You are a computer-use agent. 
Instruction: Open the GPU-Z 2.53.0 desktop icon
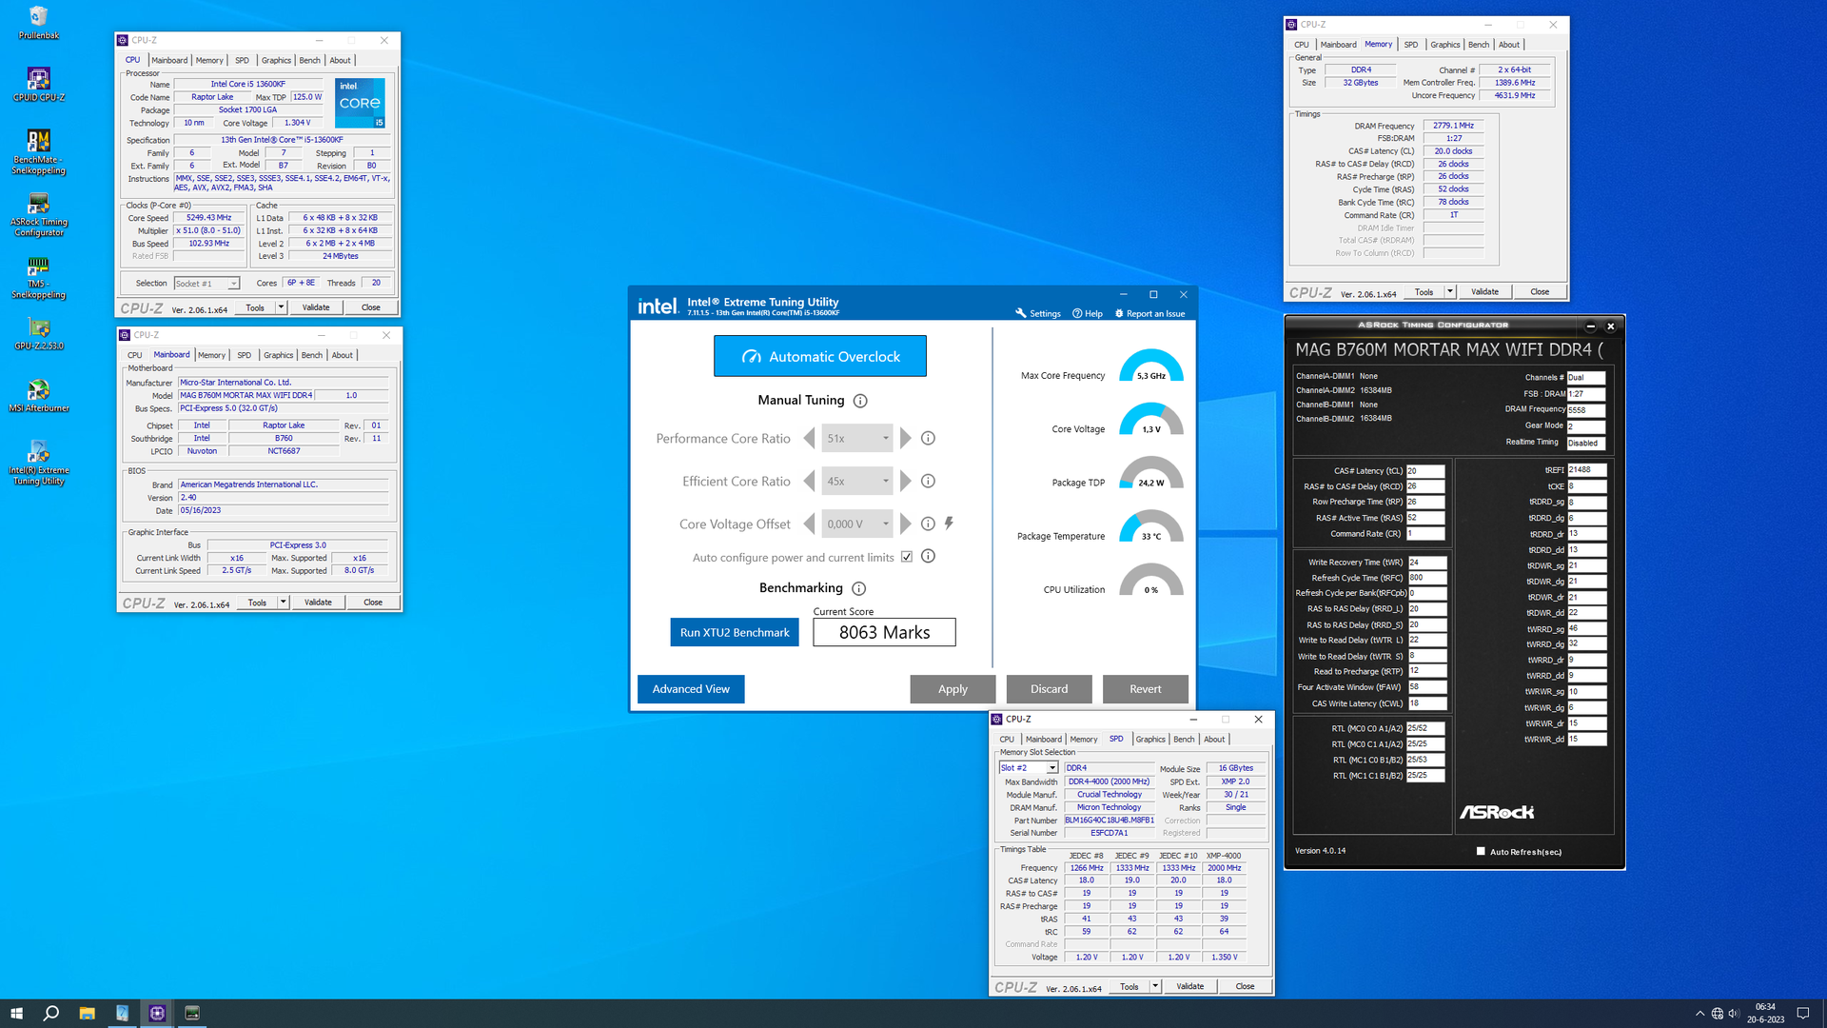[x=38, y=333]
